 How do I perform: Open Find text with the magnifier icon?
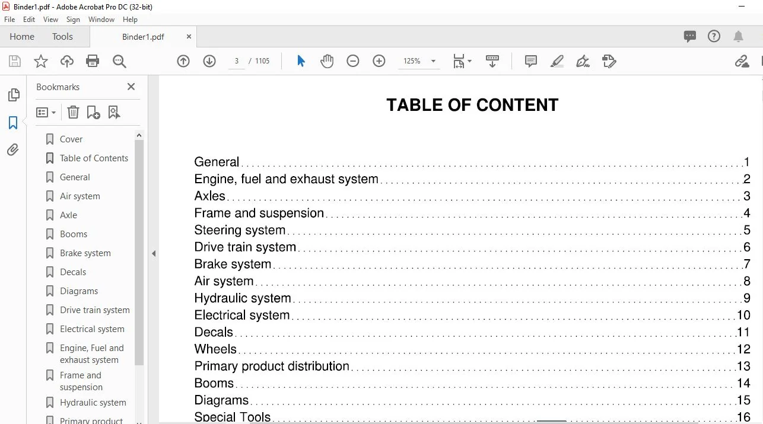119,61
